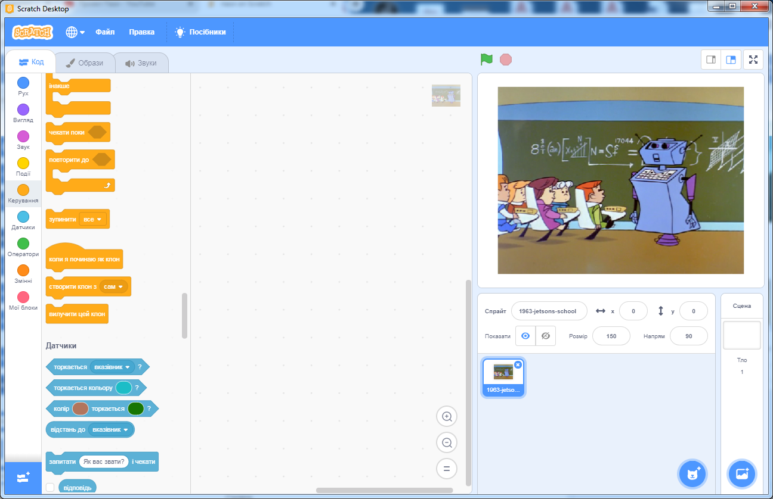773x499 pixels.
Task: Enter full screen stage mode
Action: tap(753, 60)
